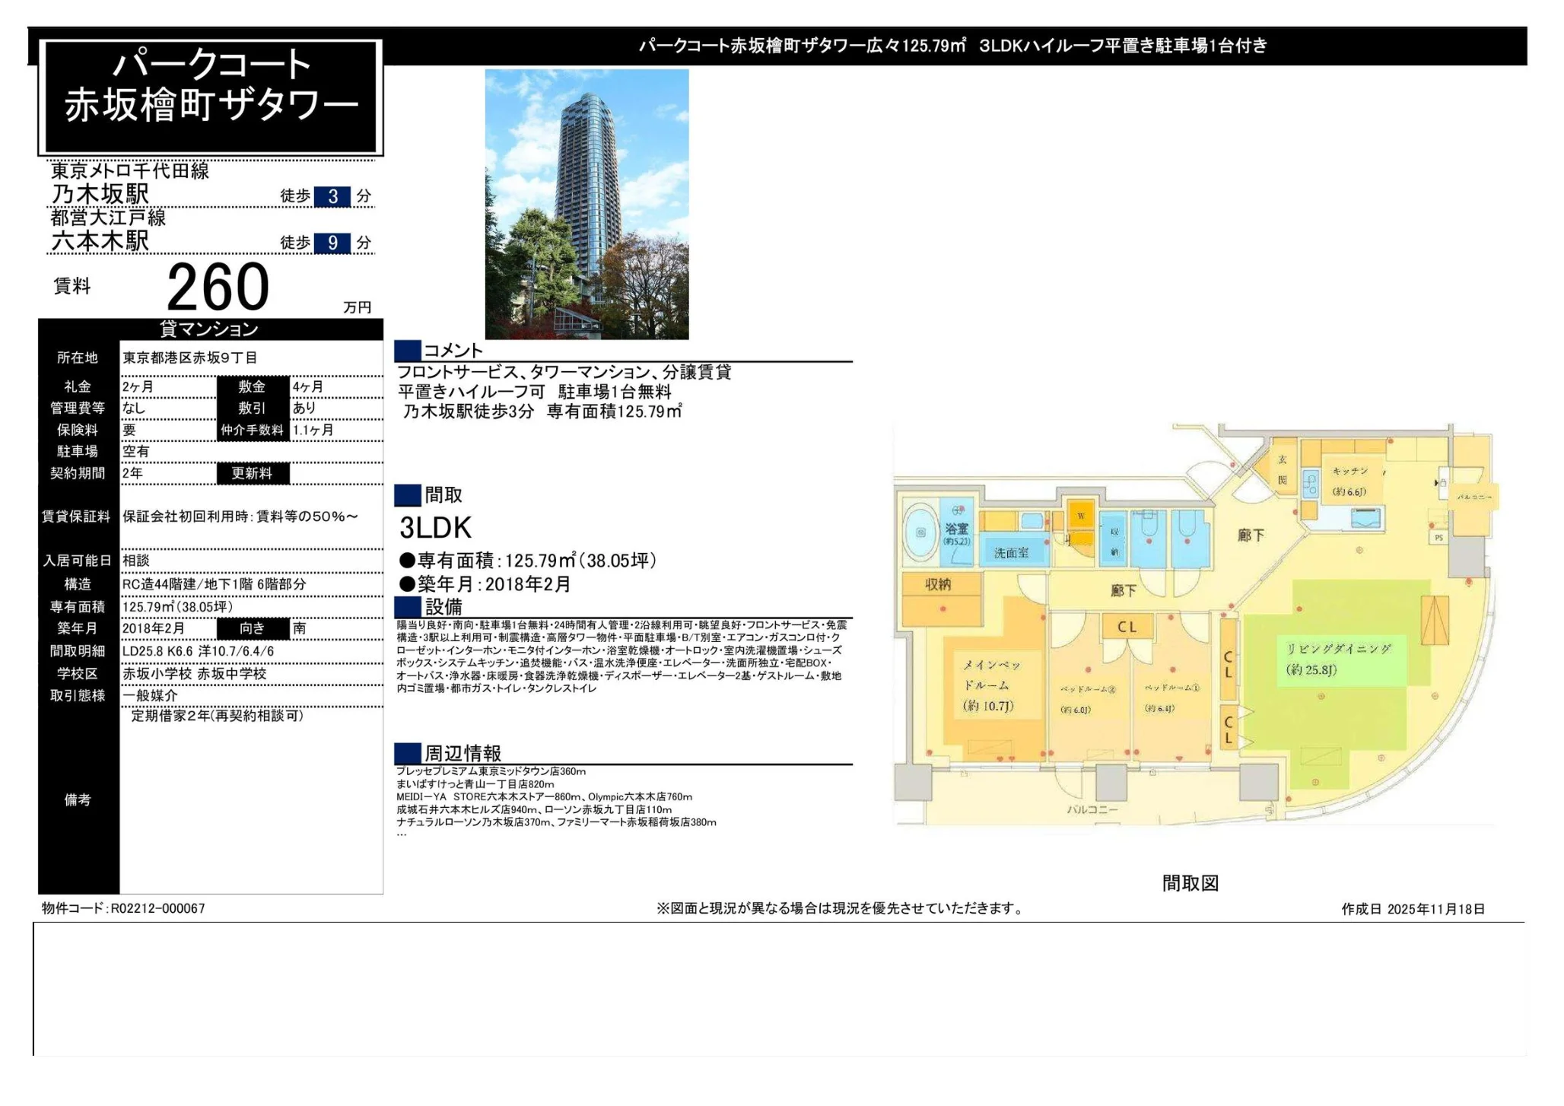Expand the 更新料 black header cell

(251, 473)
